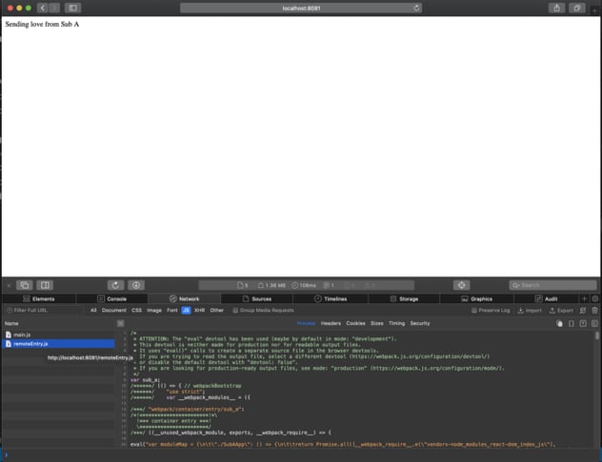This screenshot has width=602, height=462.
Task: Switch to the Headers detail view
Action: pyautogui.click(x=331, y=323)
